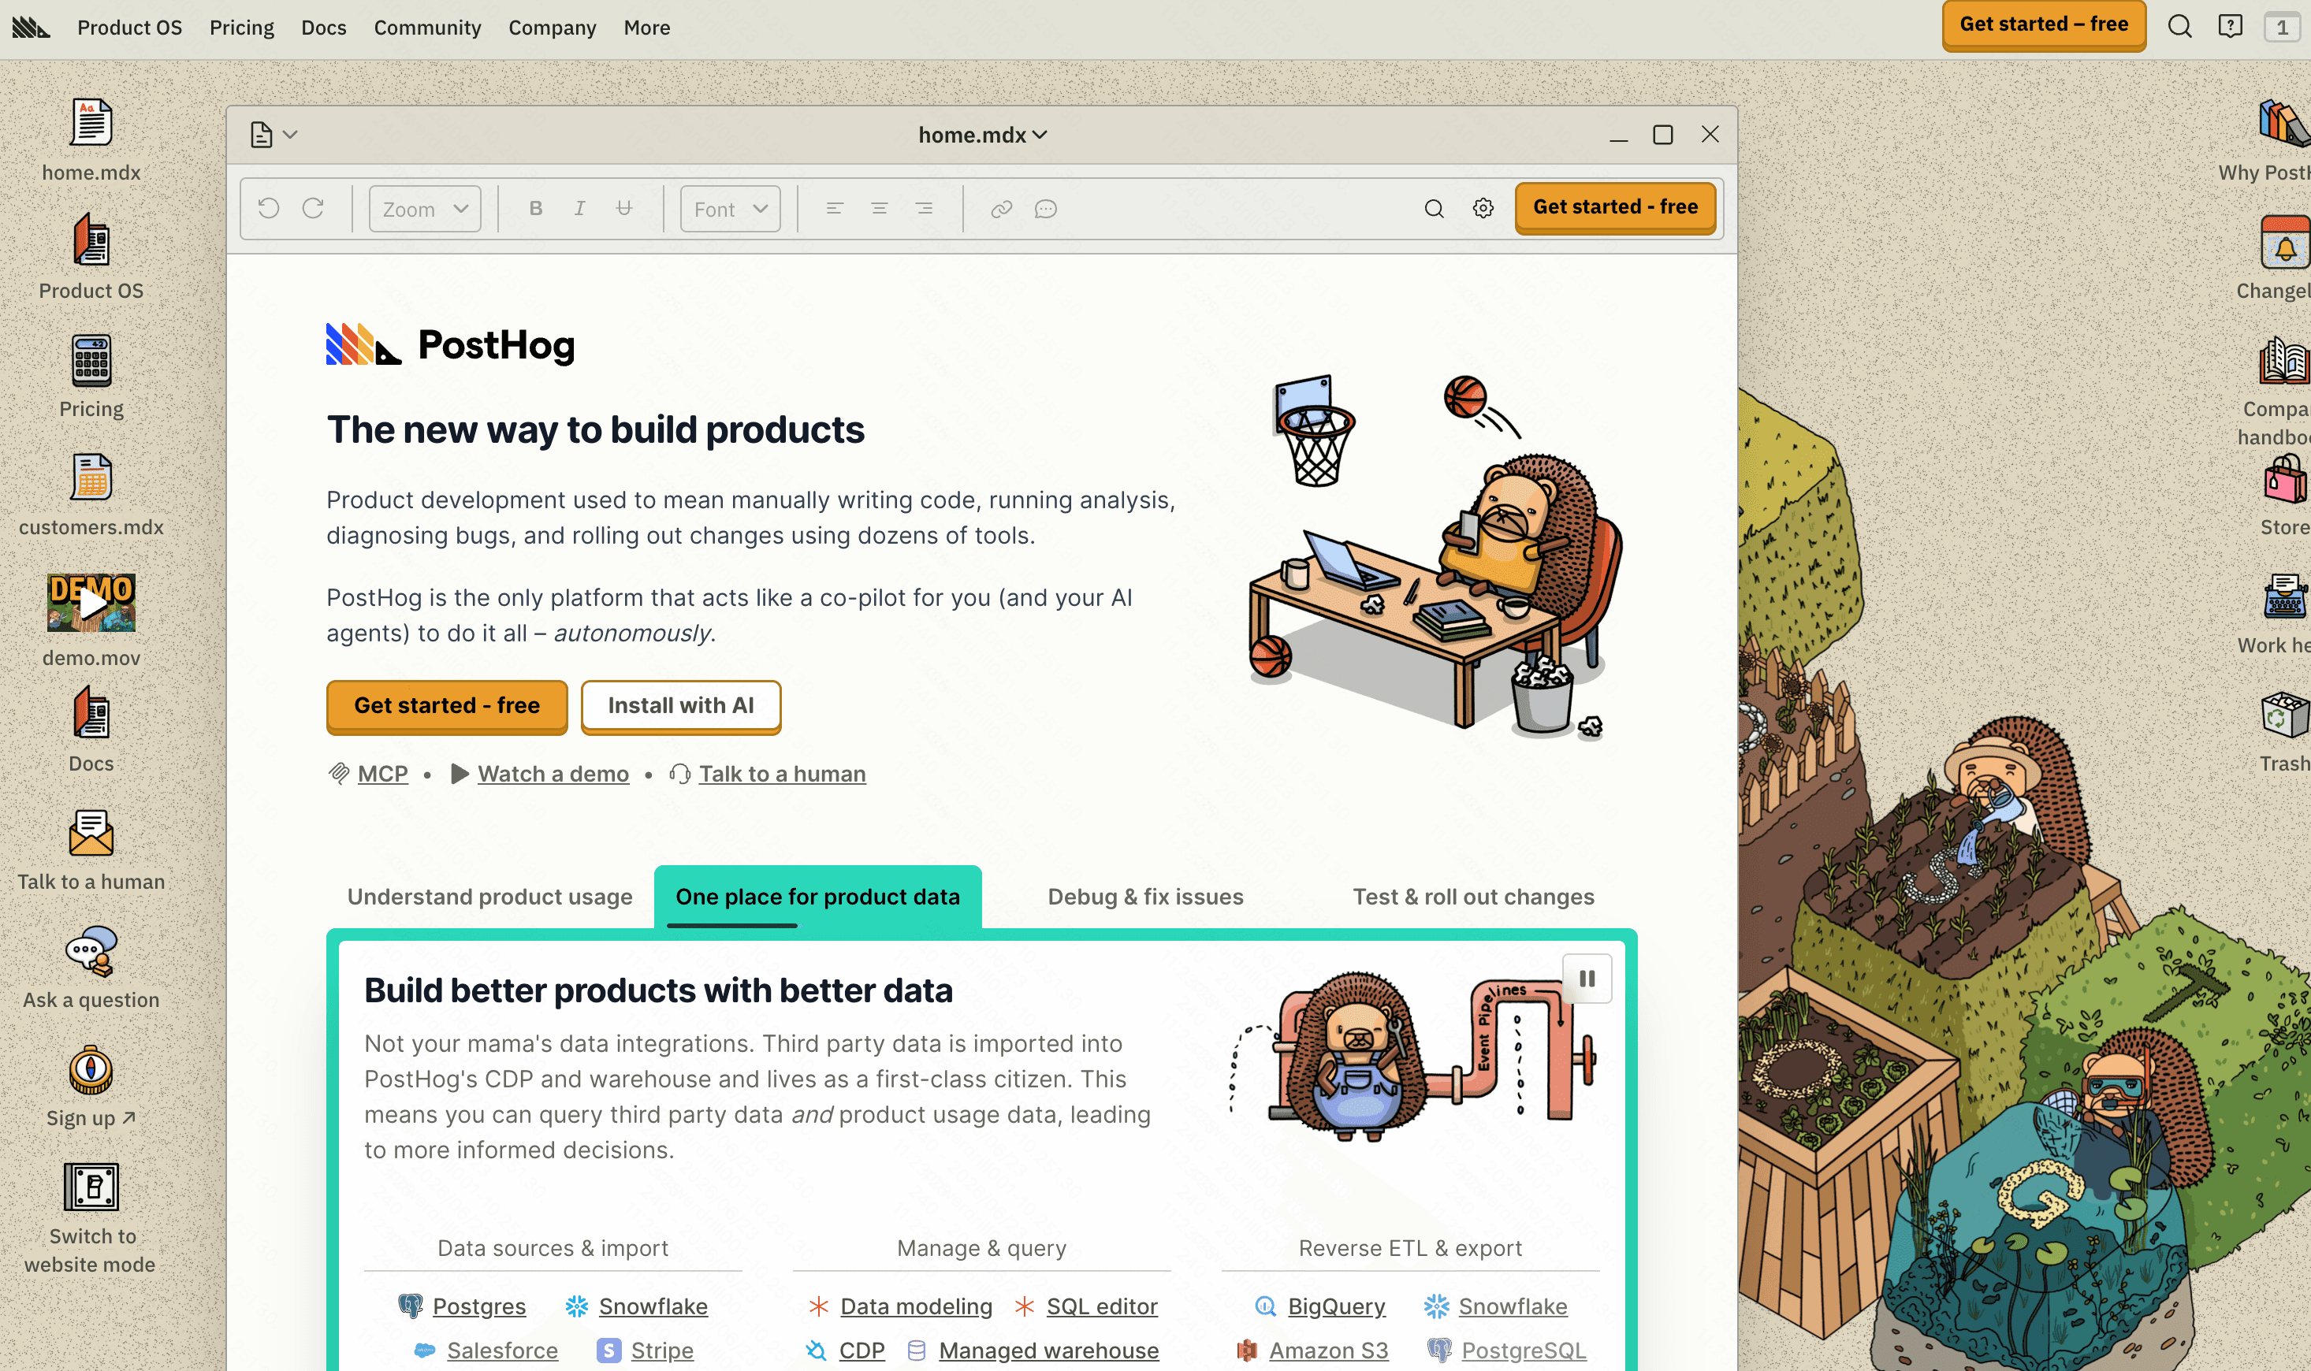This screenshot has height=1371, width=2311.
Task: Open the Postgres data source link
Action: [x=478, y=1306]
